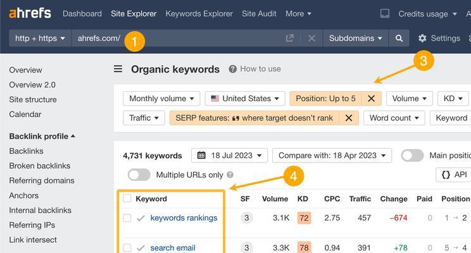Go to Dashboard tab

pyautogui.click(x=82, y=13)
